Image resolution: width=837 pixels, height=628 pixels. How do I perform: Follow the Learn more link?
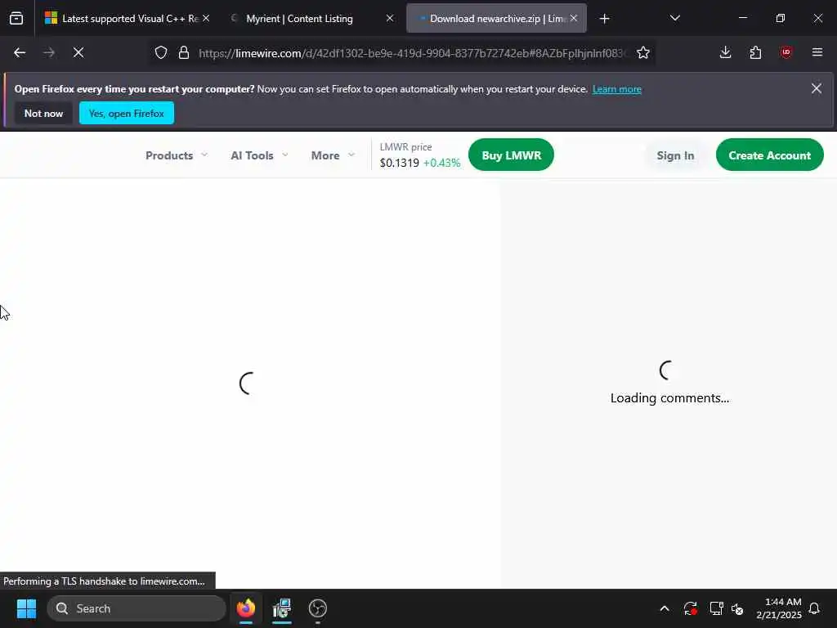pos(616,89)
